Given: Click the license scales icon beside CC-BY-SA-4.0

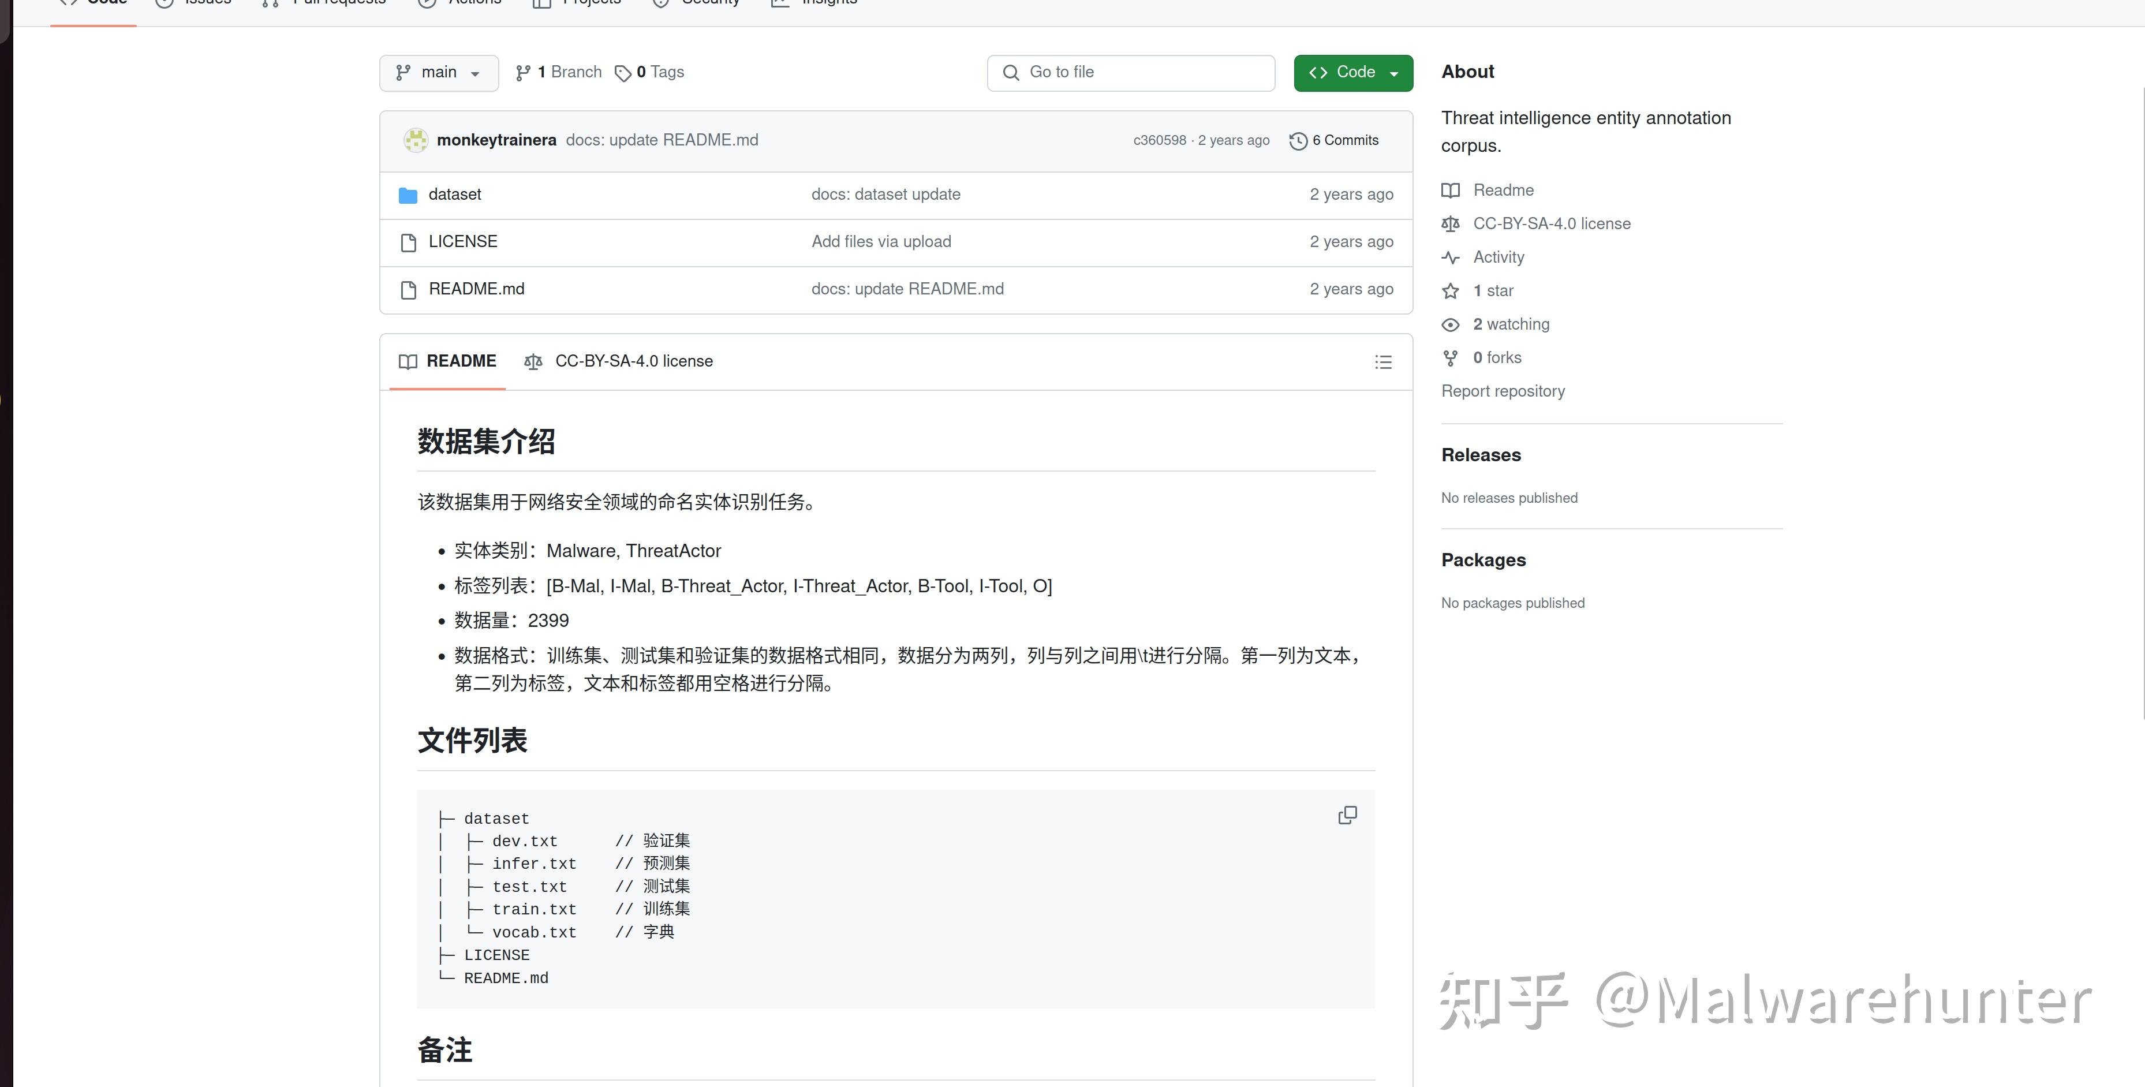Looking at the screenshot, I should 1451,223.
